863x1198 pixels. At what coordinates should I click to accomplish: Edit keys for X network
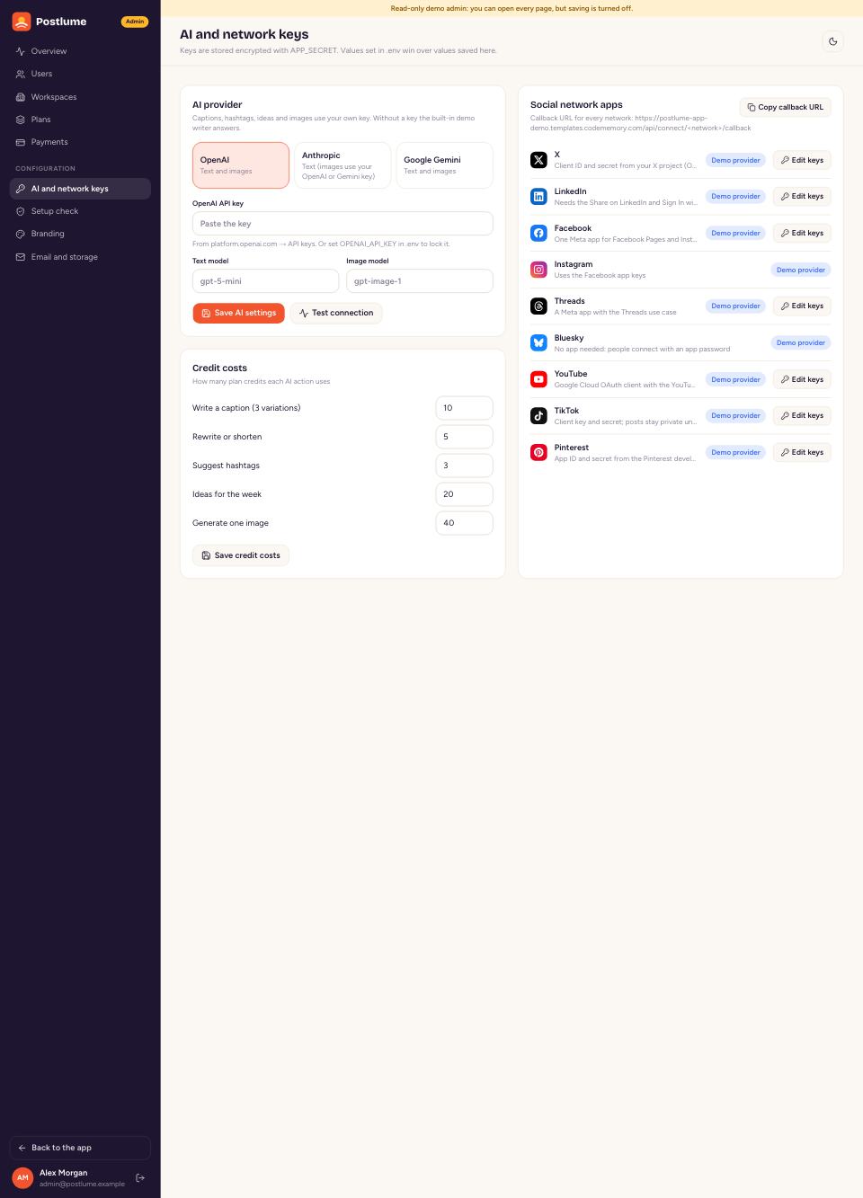pyautogui.click(x=802, y=160)
